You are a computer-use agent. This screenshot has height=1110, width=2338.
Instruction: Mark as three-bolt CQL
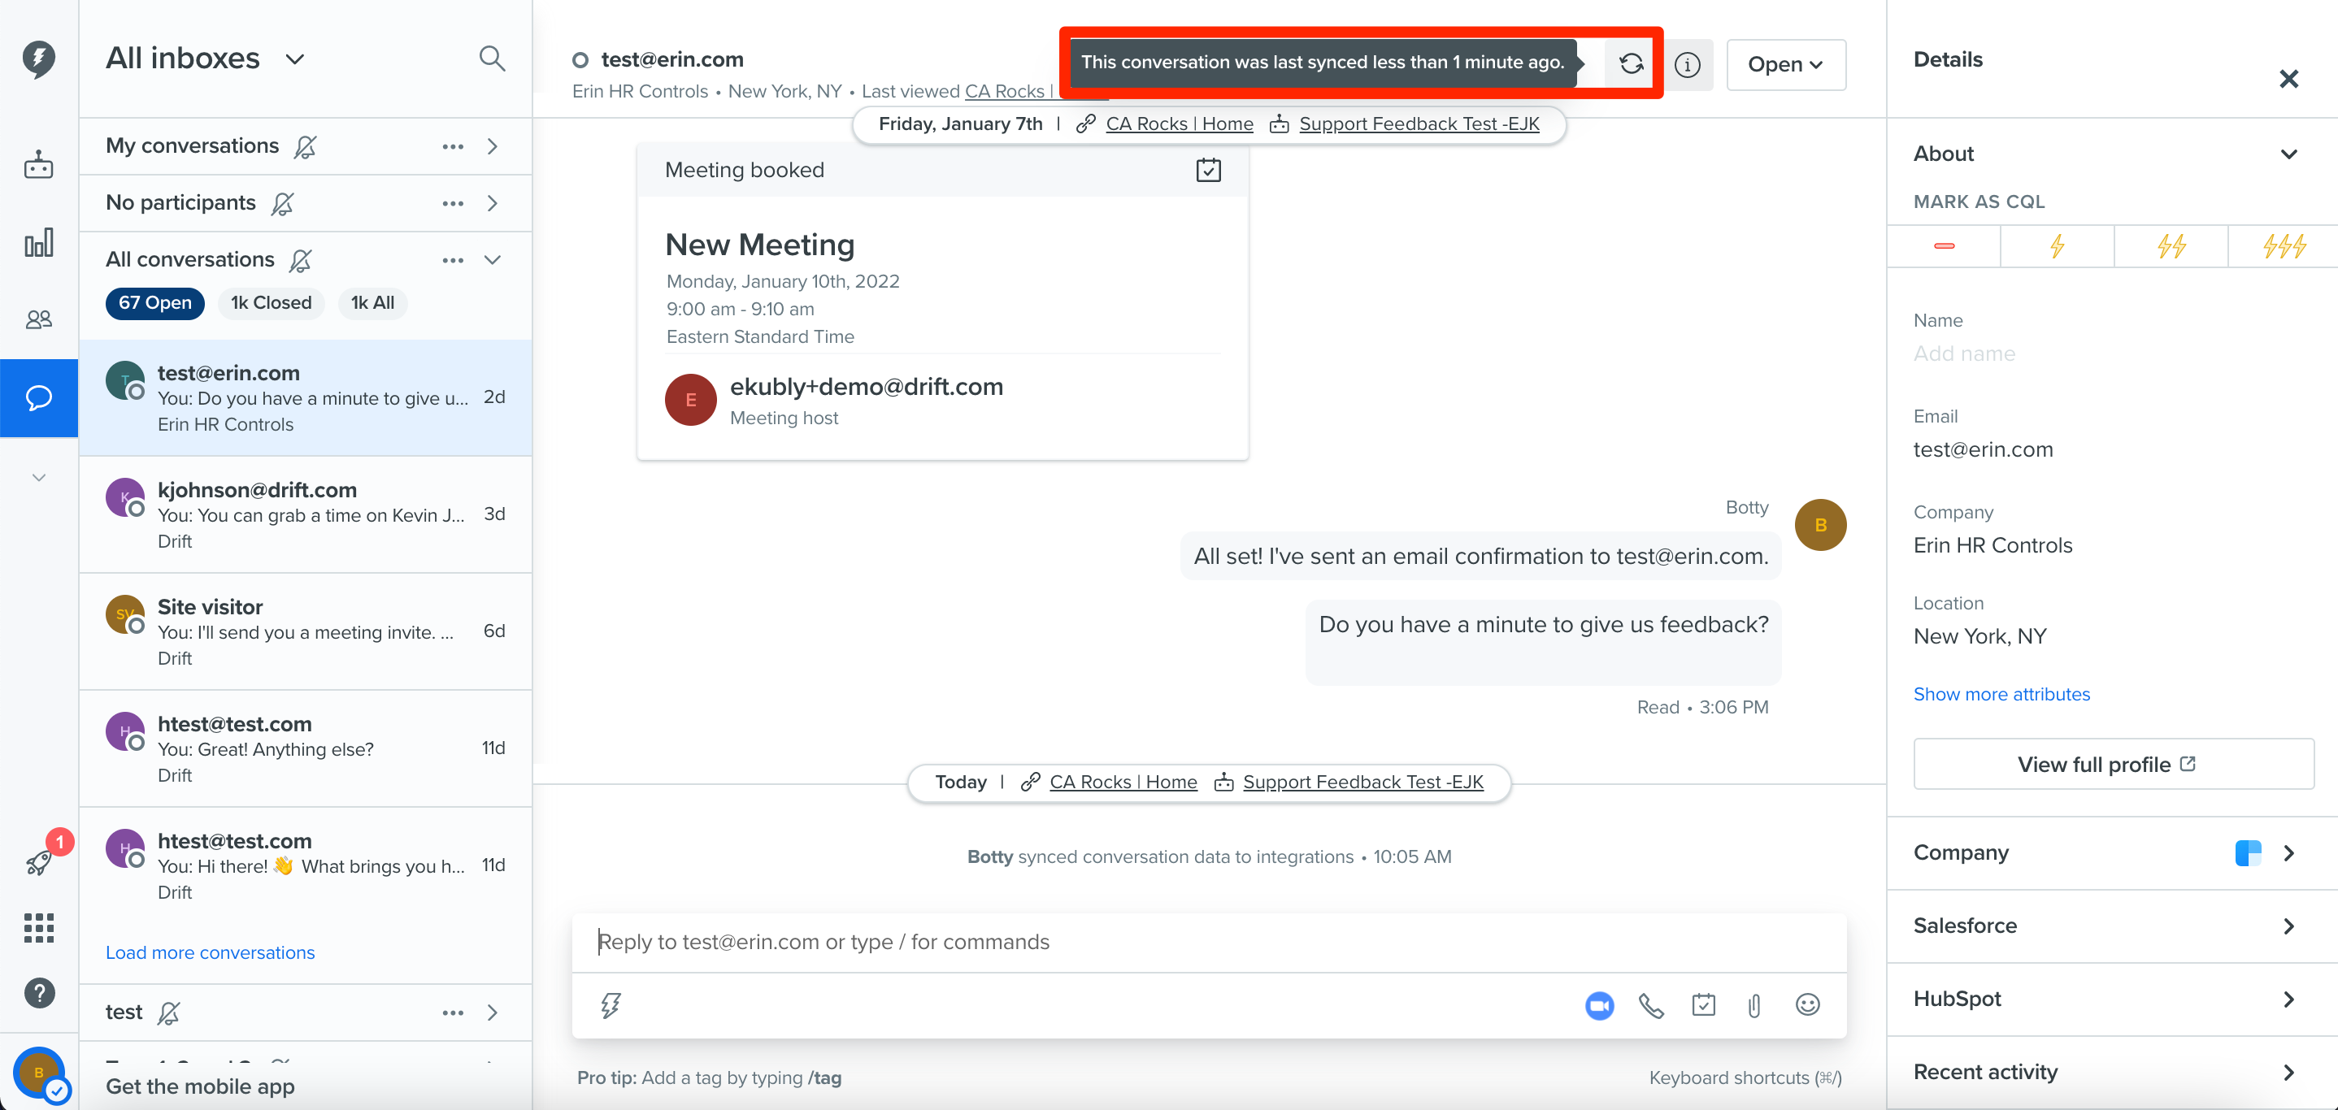(x=2284, y=245)
